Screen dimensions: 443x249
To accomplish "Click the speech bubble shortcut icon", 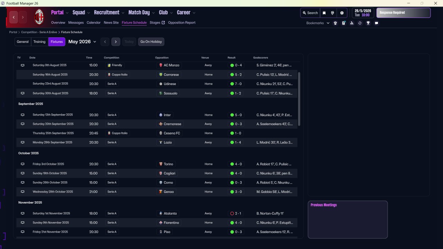I will [x=377, y=23].
